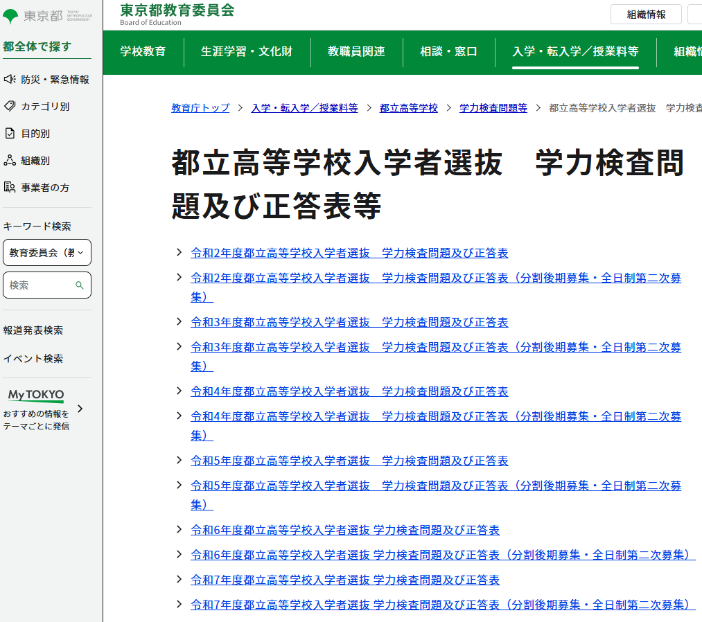Click the organization chart icon beside 組織別
The image size is (702, 622).
[x=10, y=160]
